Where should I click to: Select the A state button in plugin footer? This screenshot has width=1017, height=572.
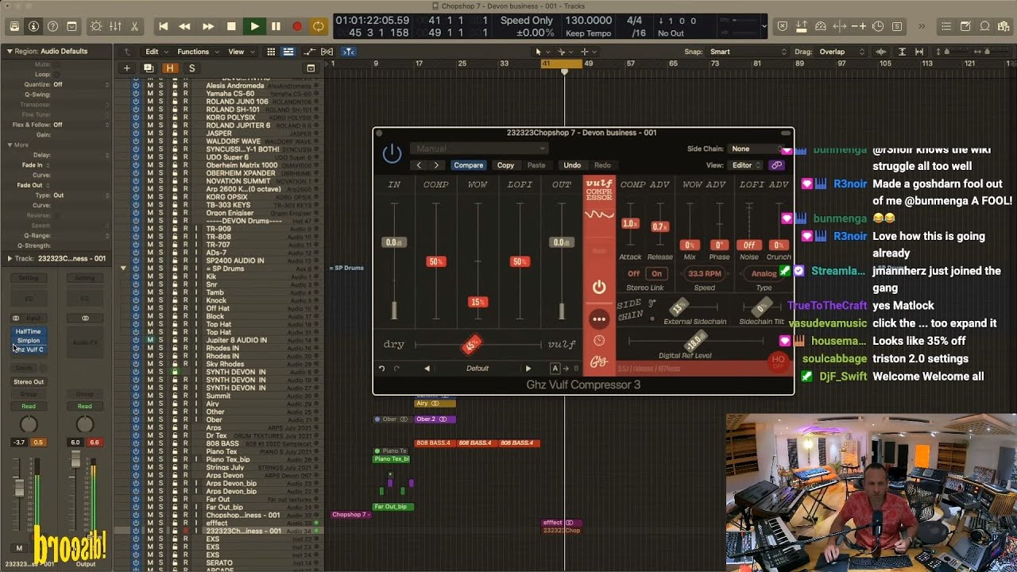point(555,369)
